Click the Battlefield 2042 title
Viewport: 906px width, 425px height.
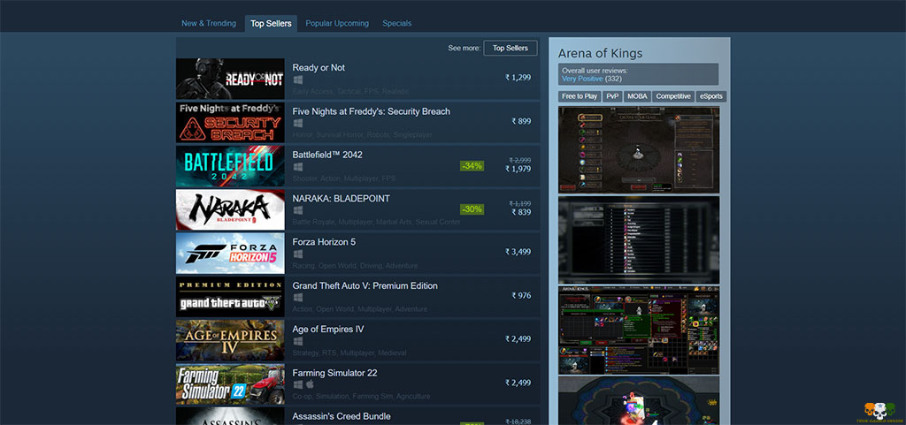tap(327, 155)
